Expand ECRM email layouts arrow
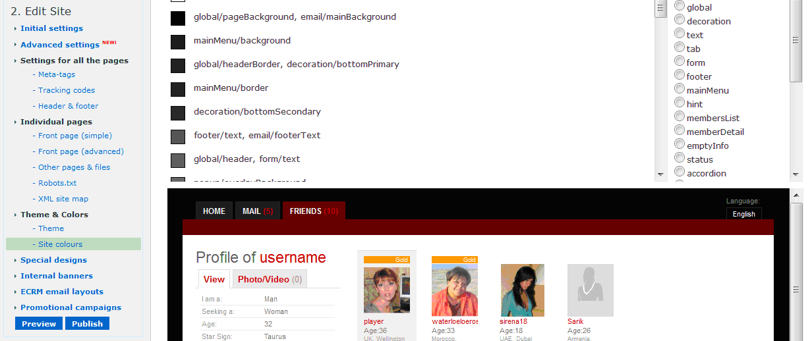 point(15,292)
